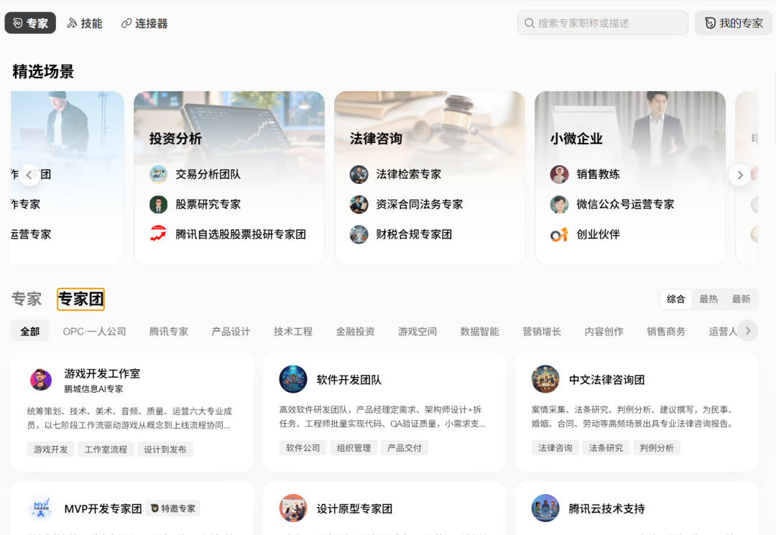Sort by 最新
The image size is (776, 535).
point(741,299)
